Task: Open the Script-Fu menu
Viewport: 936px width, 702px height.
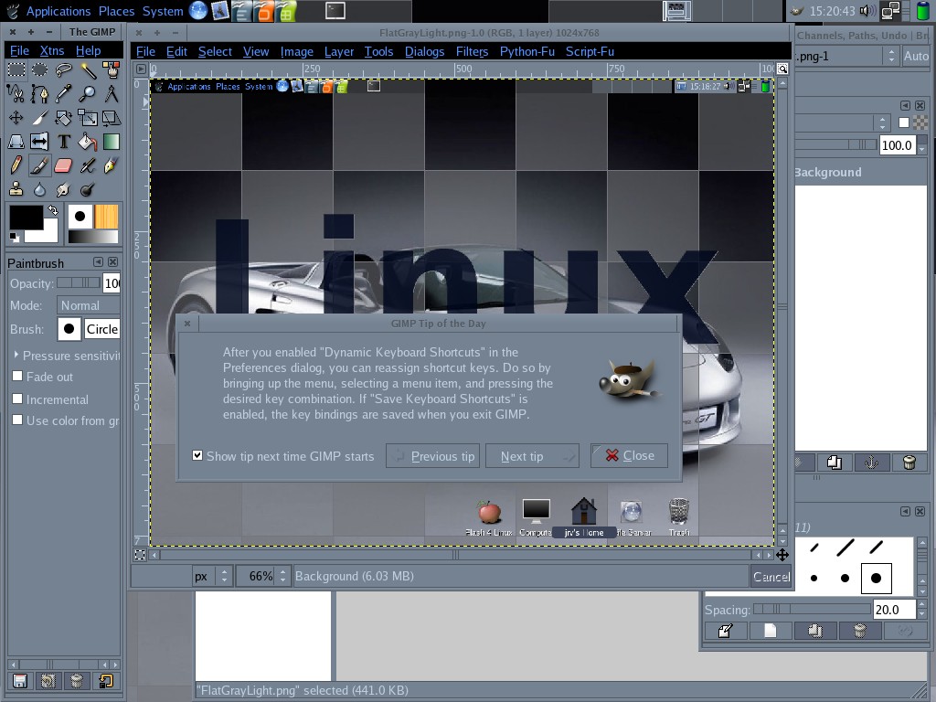Action: pyautogui.click(x=590, y=51)
